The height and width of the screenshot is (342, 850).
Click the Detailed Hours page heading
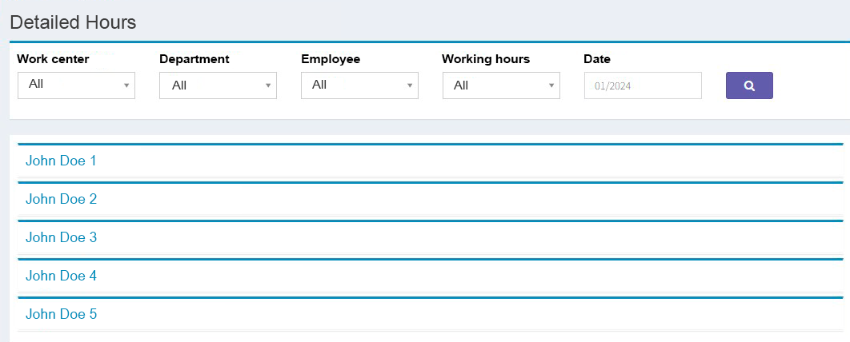[73, 22]
